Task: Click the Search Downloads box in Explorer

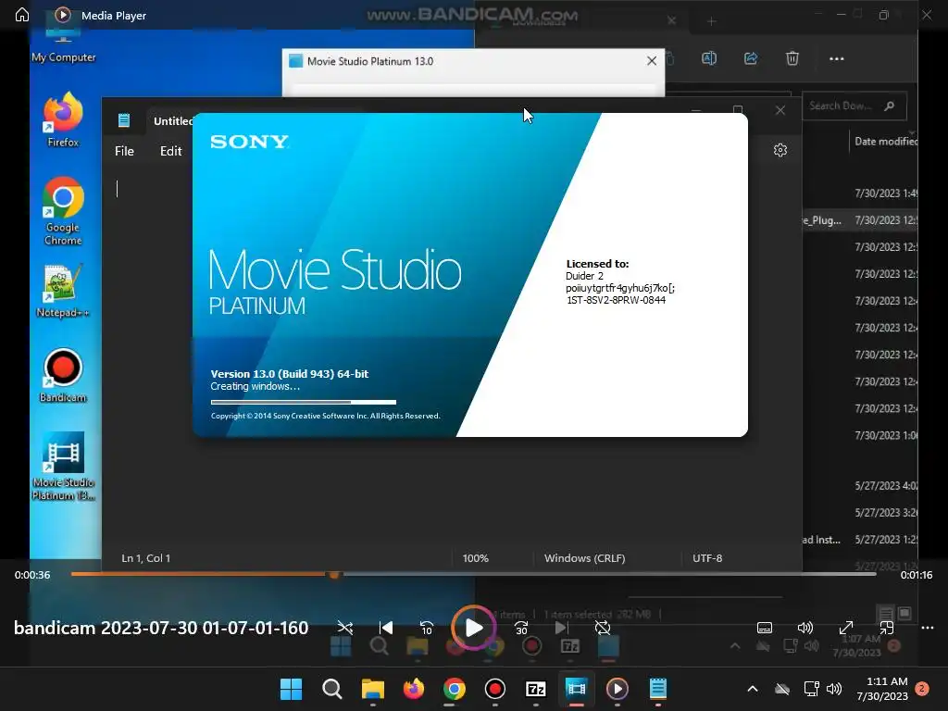Action: [854, 106]
